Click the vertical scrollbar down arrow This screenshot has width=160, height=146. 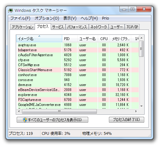(x=141, y=106)
